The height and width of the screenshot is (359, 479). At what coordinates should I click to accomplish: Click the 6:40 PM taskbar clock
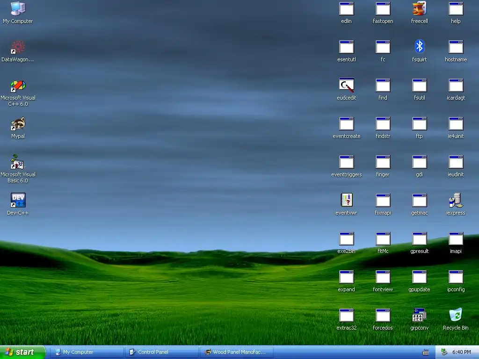click(x=461, y=352)
